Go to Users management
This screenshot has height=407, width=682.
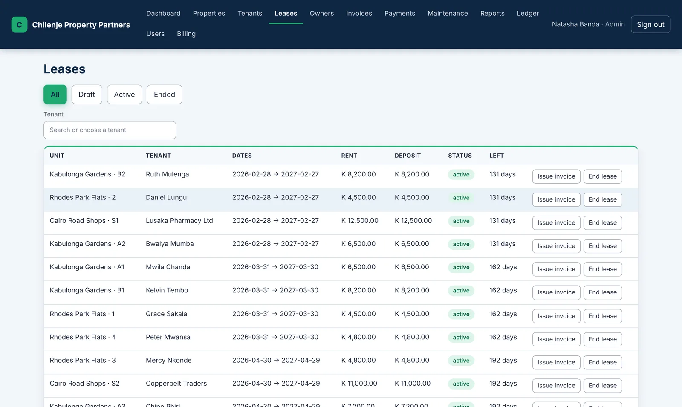[x=155, y=34]
